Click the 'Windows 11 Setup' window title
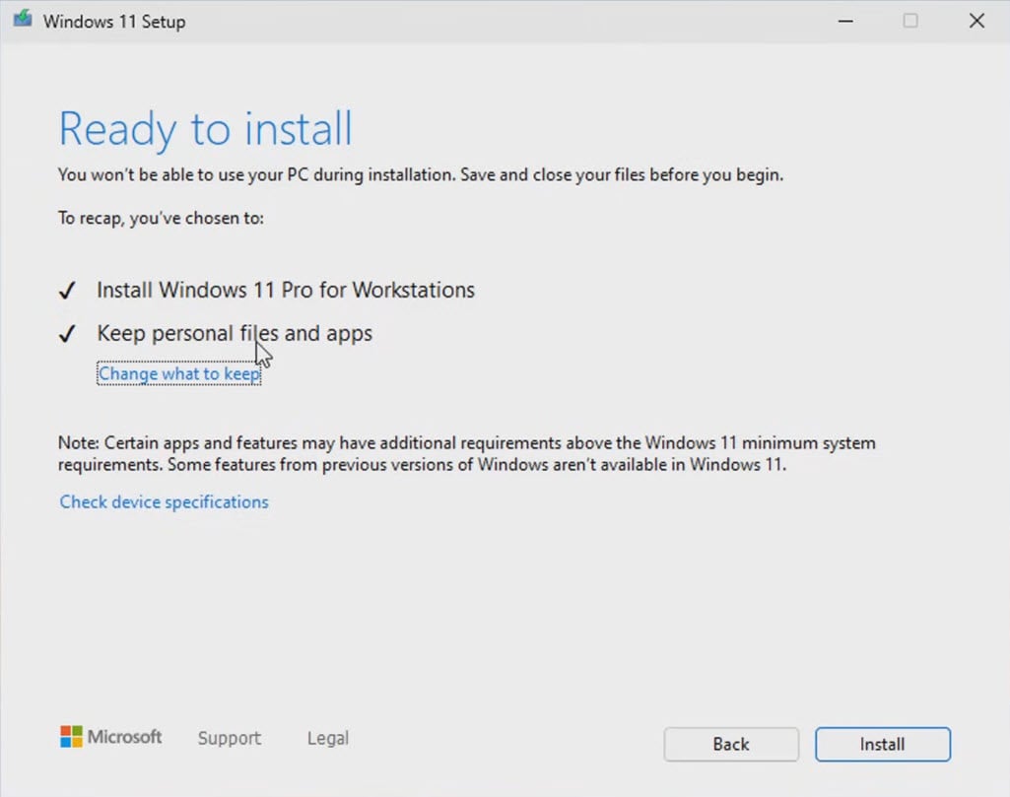 point(114,22)
